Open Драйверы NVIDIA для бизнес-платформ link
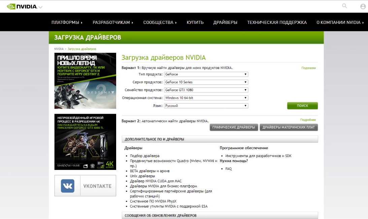 coord(164,186)
